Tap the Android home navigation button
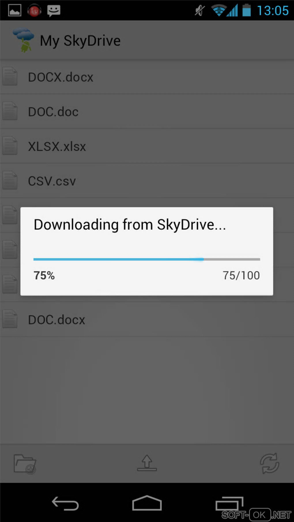 pyautogui.click(x=147, y=503)
